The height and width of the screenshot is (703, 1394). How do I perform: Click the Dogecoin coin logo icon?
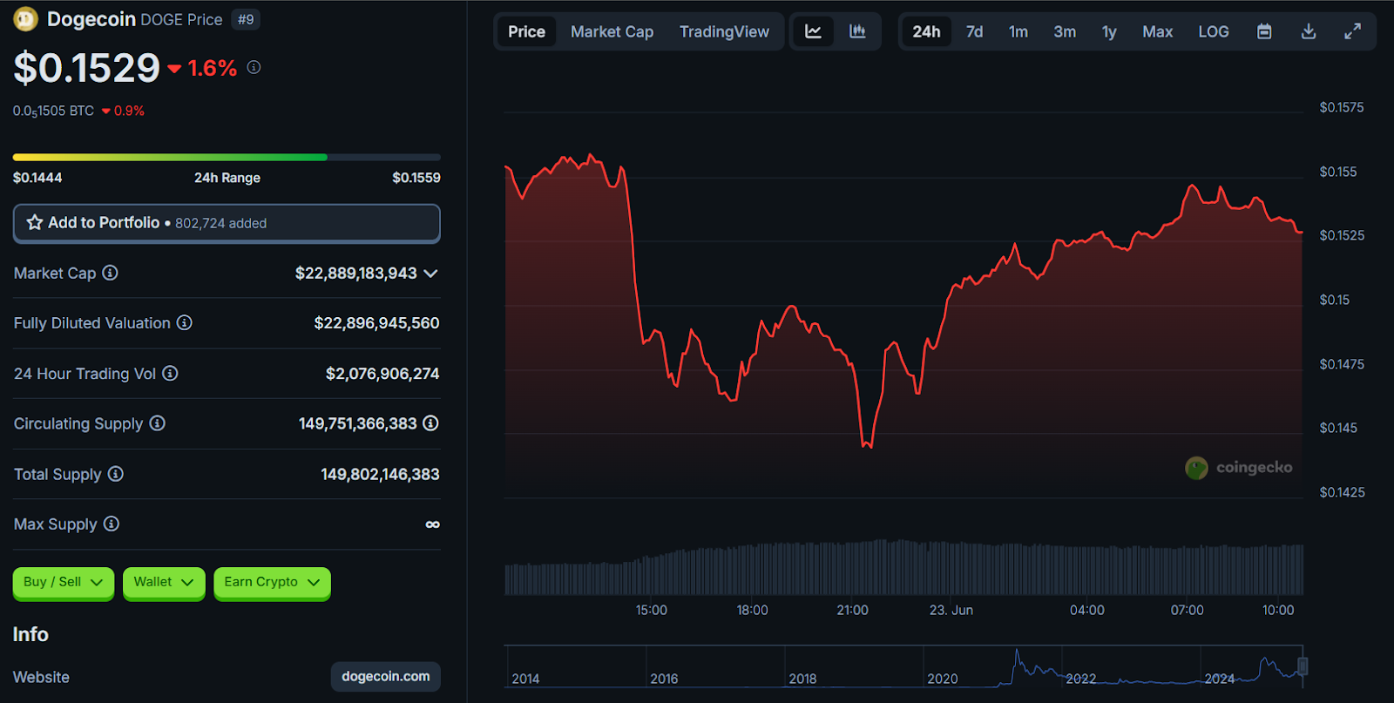(x=26, y=18)
